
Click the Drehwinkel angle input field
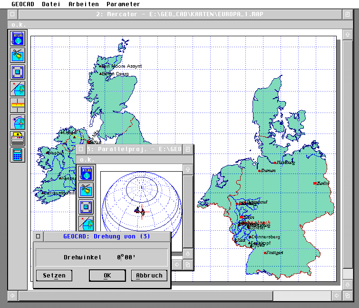tap(126, 257)
